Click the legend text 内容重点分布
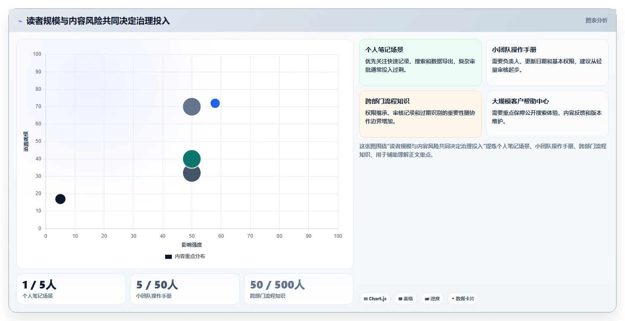This screenshot has width=625, height=321. (x=190, y=256)
